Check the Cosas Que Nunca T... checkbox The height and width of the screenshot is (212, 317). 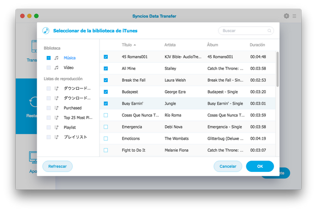click(106, 115)
